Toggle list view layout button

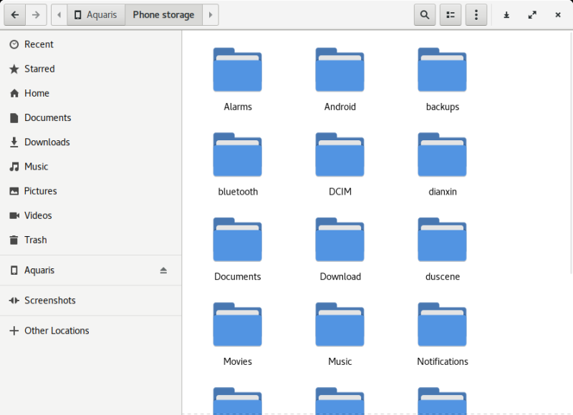coord(451,14)
